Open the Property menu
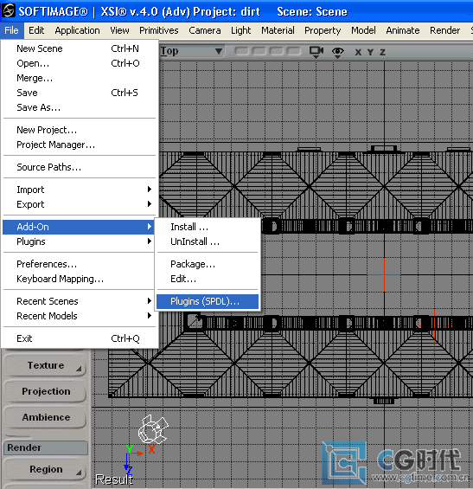 (323, 30)
